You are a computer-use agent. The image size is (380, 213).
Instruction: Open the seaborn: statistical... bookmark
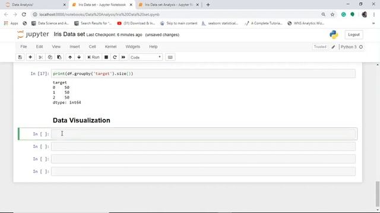click(x=220, y=23)
